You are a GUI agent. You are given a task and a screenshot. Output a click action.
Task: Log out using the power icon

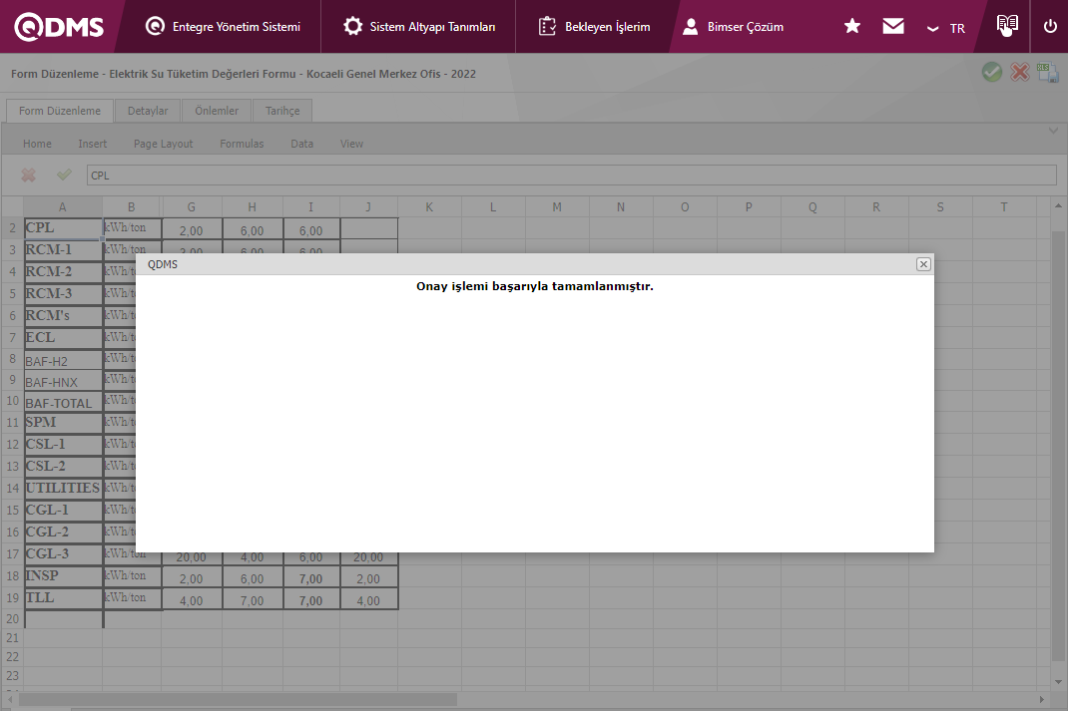(x=1049, y=27)
